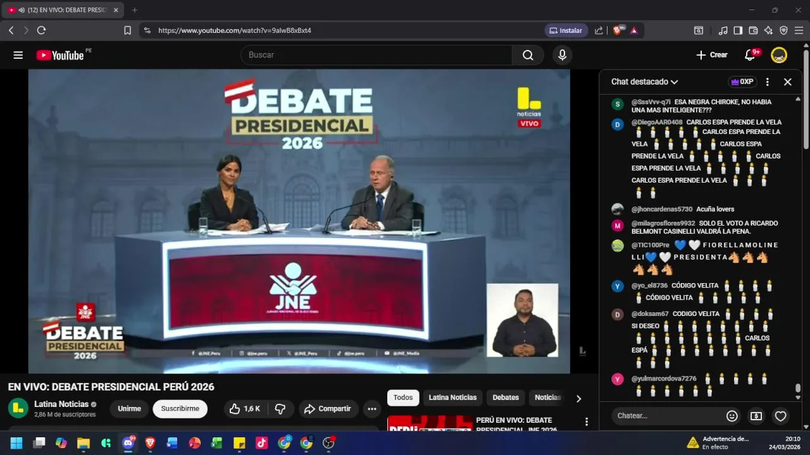Click the Chatear message input
Screen dimensions: 810x455
coord(667,416)
